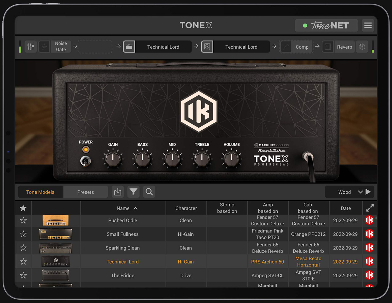
Task: Click the BASS knob
Action: tap(142, 159)
